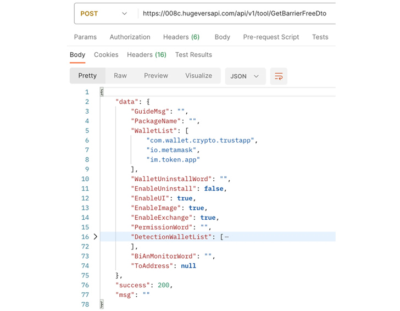The height and width of the screenshot is (311, 400).
Task: Open response Headers (16) tab
Action: click(146, 55)
